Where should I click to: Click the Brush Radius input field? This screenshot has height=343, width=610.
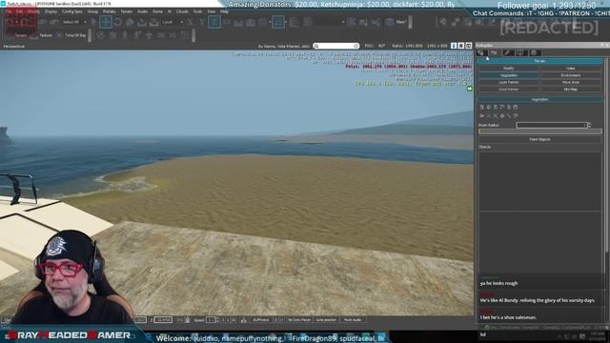click(x=552, y=125)
